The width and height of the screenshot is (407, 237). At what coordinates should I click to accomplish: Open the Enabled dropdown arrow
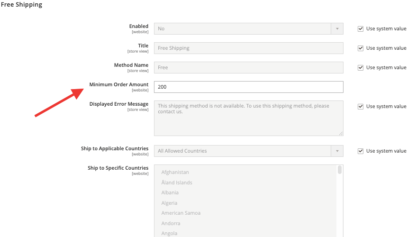[x=337, y=29]
